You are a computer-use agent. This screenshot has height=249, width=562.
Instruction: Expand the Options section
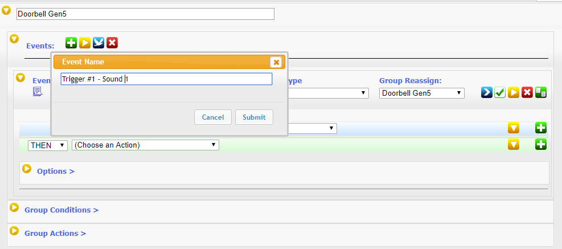[x=27, y=168]
